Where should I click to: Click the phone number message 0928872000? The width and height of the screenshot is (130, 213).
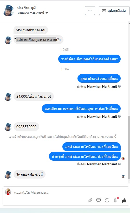(x=26, y=127)
